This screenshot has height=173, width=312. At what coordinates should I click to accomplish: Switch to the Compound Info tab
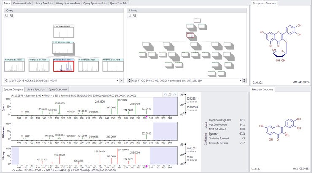(22, 3)
